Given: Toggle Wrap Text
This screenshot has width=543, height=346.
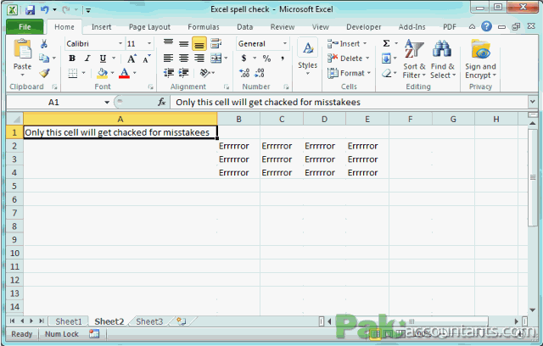Looking at the screenshot, I should 216,43.
